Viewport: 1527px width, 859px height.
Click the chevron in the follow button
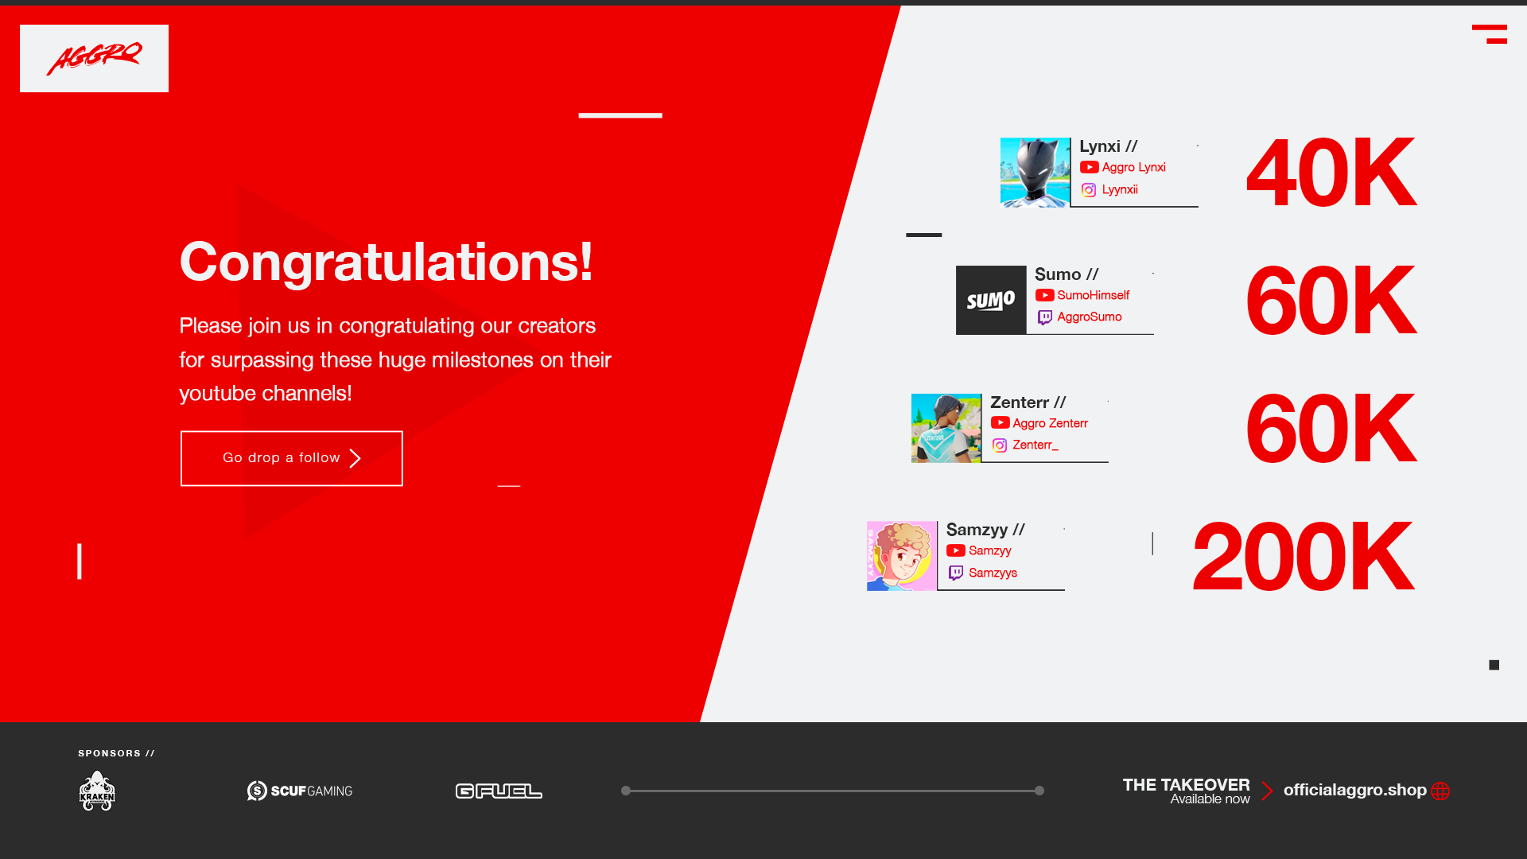[x=356, y=458]
